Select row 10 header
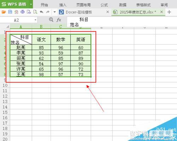Viewport: 177px width, 141px height. point(5,85)
